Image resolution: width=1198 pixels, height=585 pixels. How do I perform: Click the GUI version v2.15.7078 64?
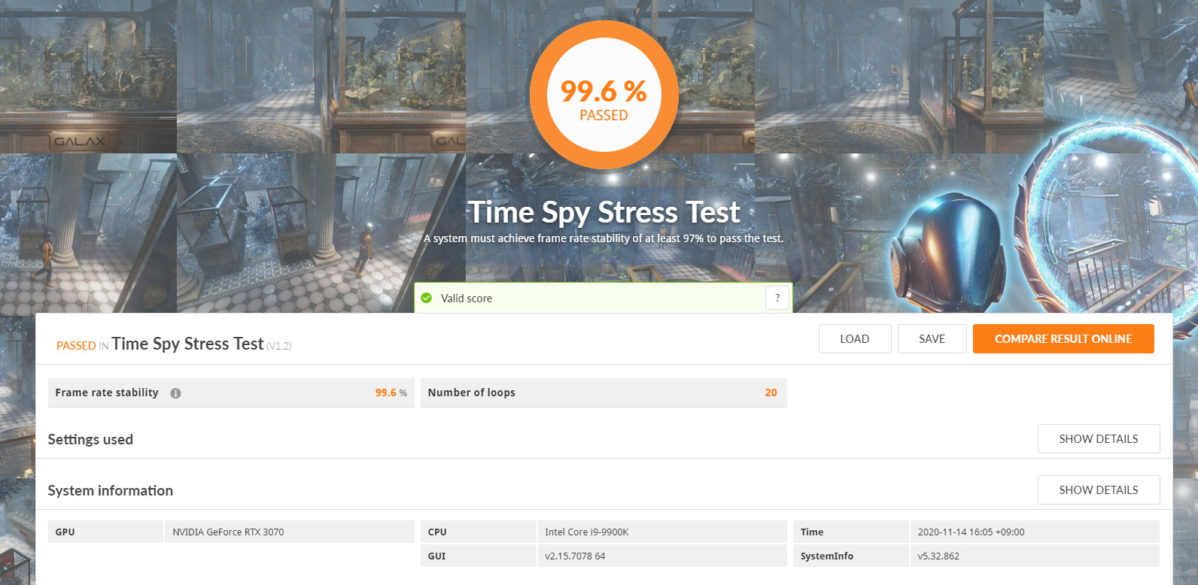[x=575, y=556]
